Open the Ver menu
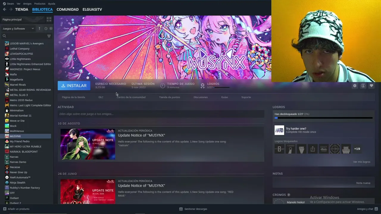The width and height of the screenshot is (381, 214). click(18, 4)
